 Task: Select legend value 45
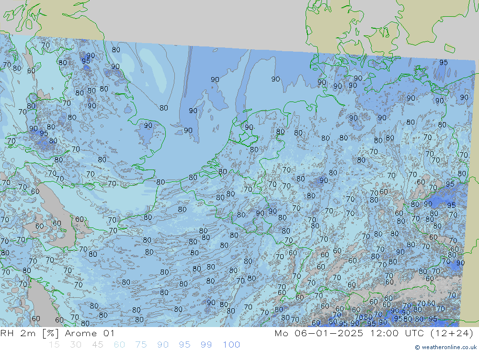pos(98,345)
